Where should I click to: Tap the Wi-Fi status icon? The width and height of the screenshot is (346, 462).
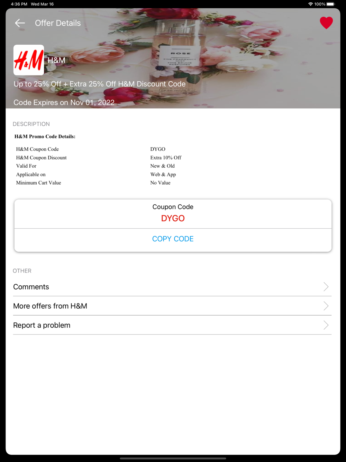click(x=310, y=4)
